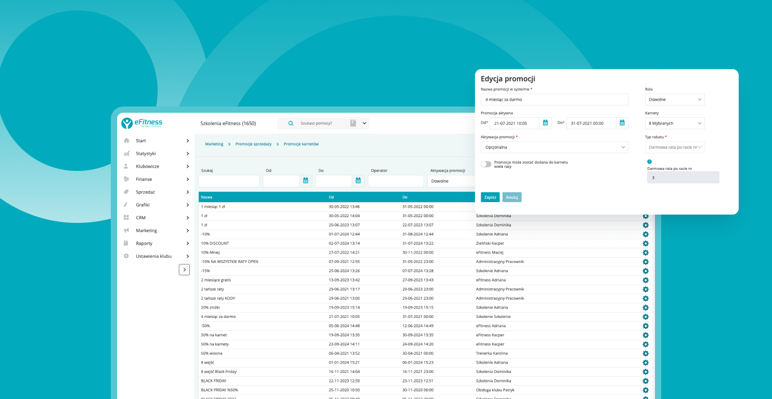Click the eFitness logo icon
Image resolution: width=772 pixels, height=399 pixels.
(127, 123)
